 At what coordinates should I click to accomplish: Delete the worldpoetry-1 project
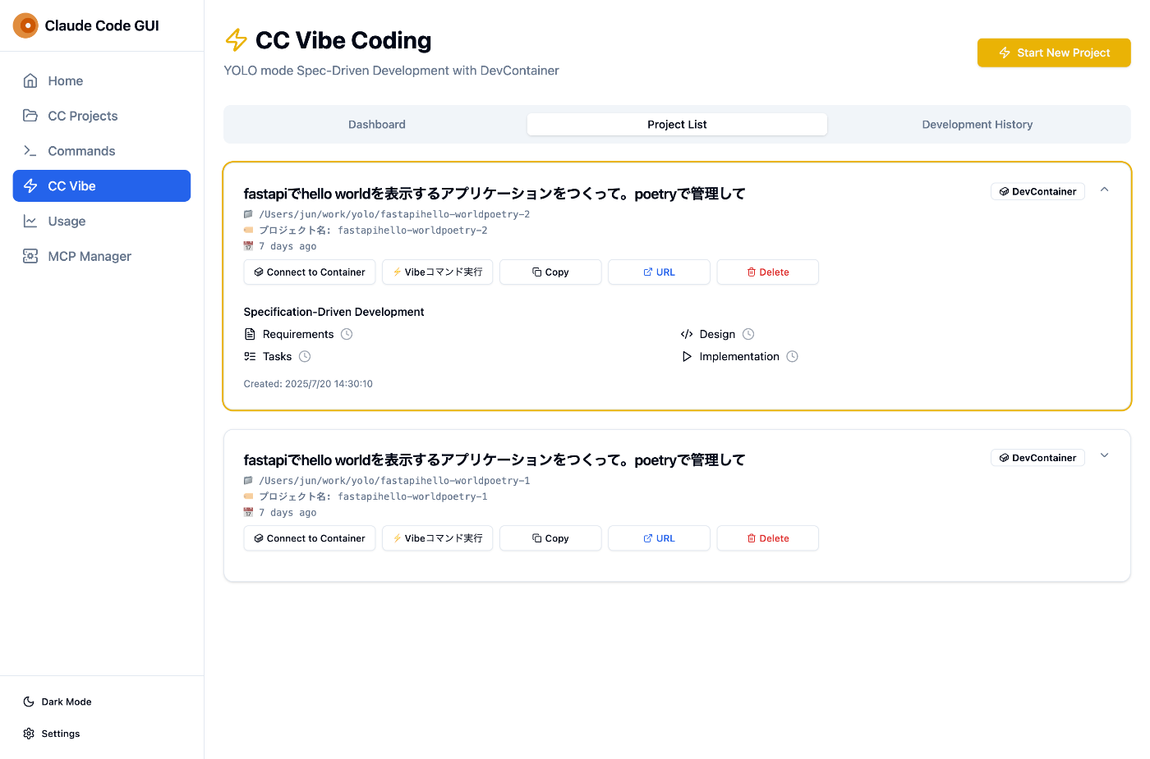pyautogui.click(x=767, y=538)
